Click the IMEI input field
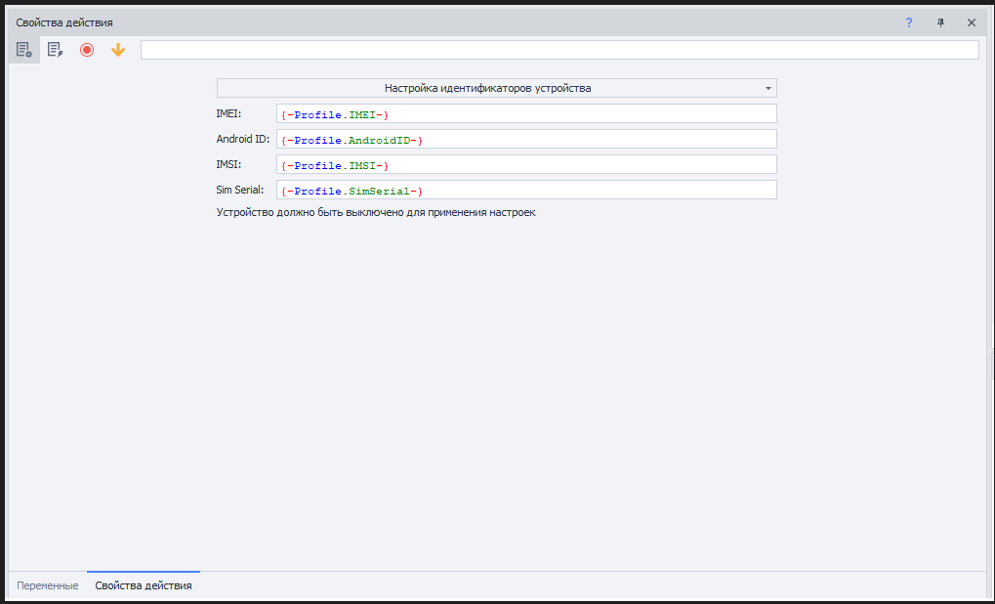 pyautogui.click(x=526, y=113)
